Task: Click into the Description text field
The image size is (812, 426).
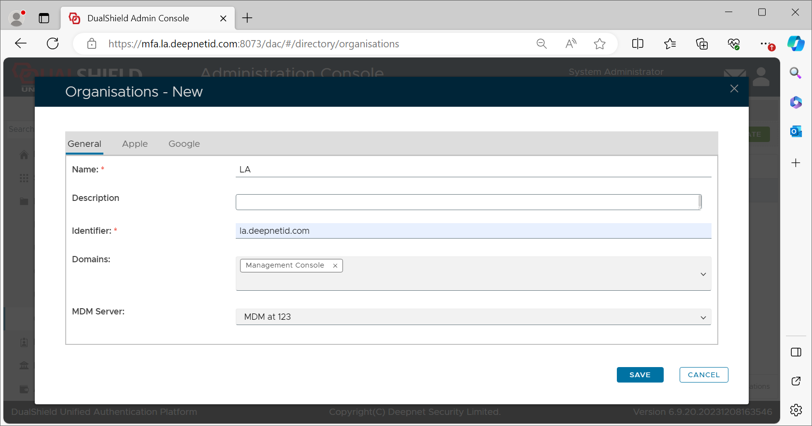Action: click(467, 202)
